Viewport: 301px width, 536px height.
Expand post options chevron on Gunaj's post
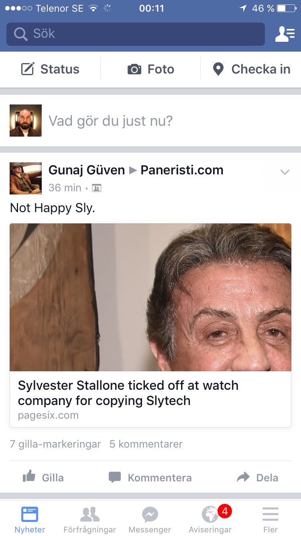pos(285,172)
